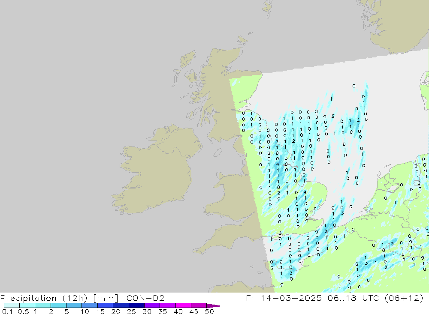Click the "(06+12)" forecast offset text
Screen dimensions: 429x314
[x=404, y=298]
